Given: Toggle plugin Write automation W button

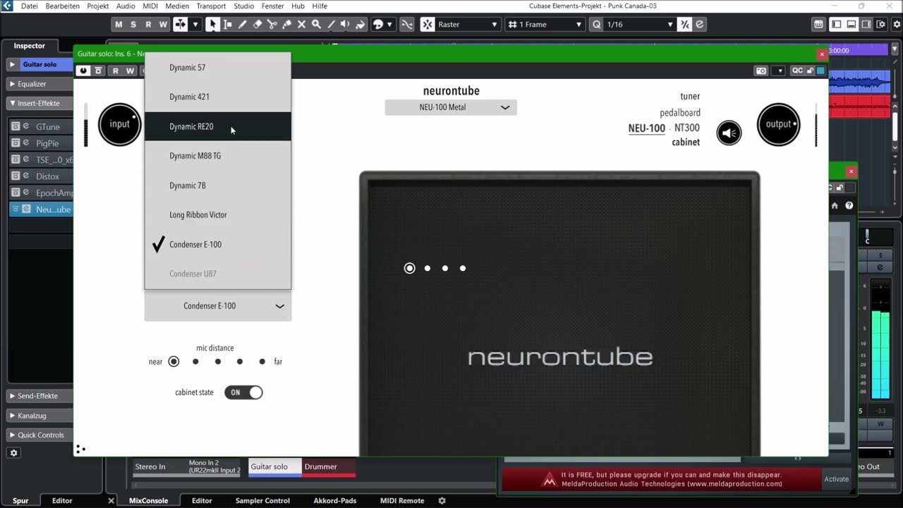Looking at the screenshot, I should click(x=130, y=71).
